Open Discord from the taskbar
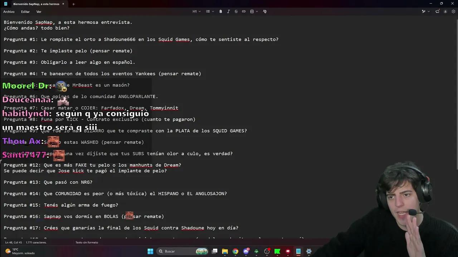The image size is (458, 257). (x=246, y=251)
